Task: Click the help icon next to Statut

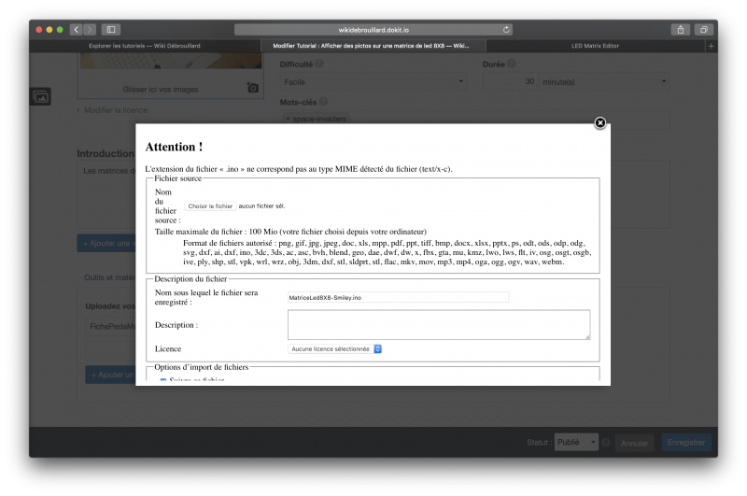Action: click(x=605, y=443)
